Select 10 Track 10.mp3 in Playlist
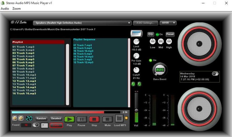Image resolution: width=232 pixels, height=137 pixels. pyautogui.click(x=24, y=75)
